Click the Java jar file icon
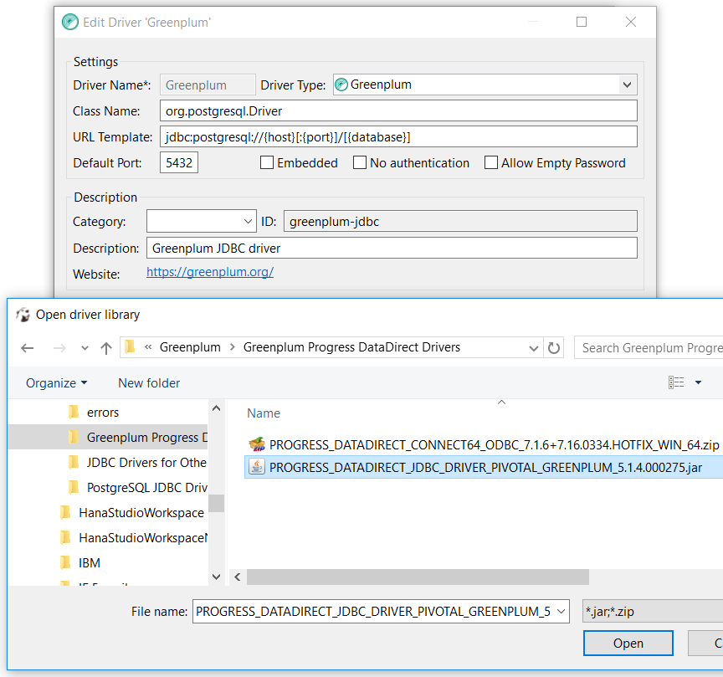Viewport: 723px width, 677px height. tap(257, 467)
